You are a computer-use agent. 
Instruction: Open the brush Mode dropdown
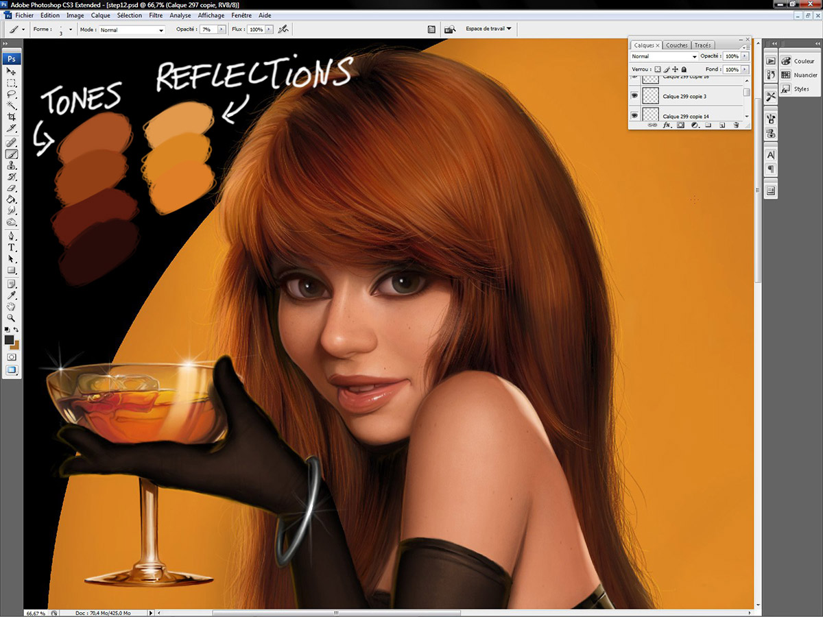tap(132, 30)
